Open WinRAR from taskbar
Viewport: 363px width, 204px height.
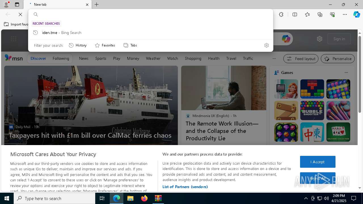158,198
